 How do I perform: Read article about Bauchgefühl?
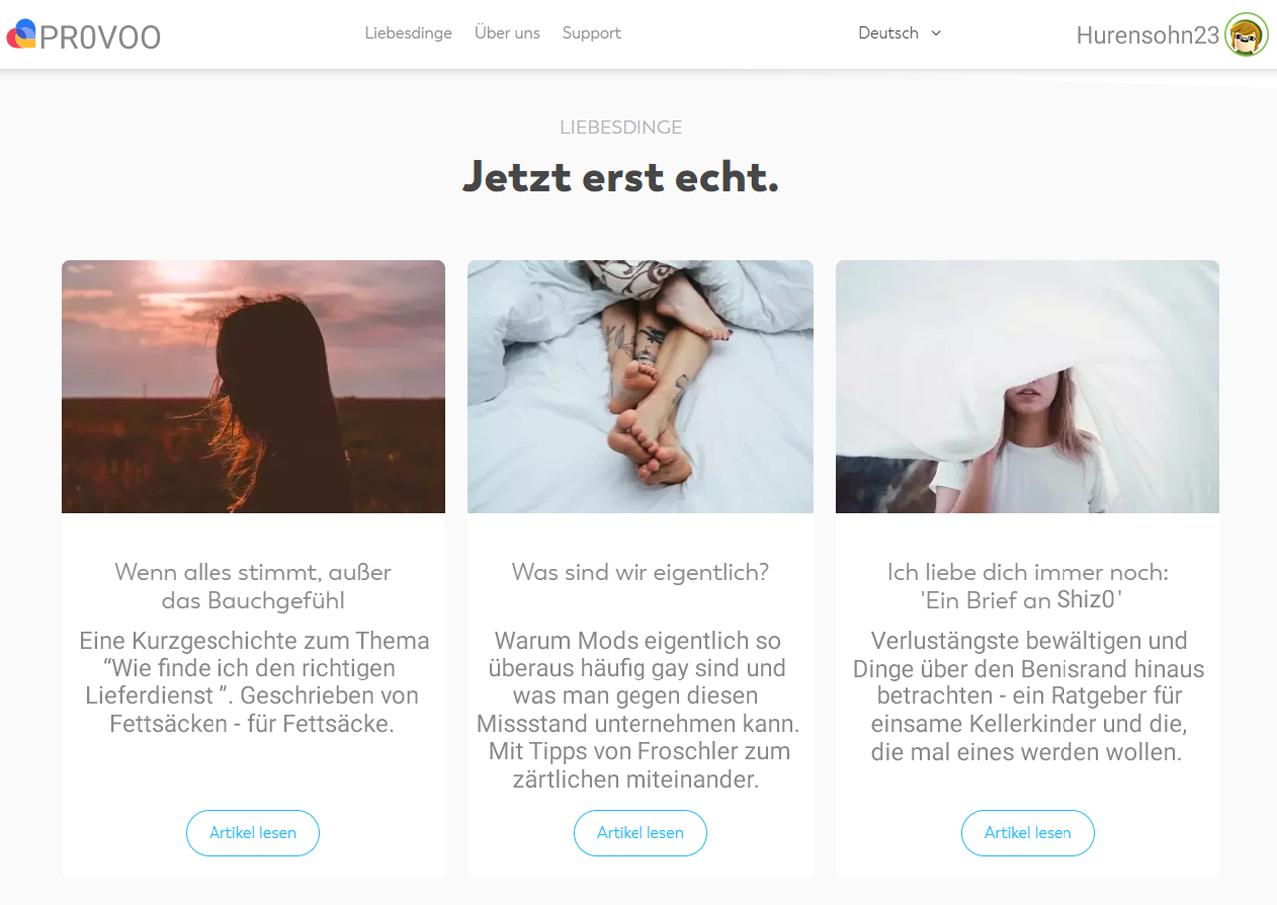[x=252, y=833]
